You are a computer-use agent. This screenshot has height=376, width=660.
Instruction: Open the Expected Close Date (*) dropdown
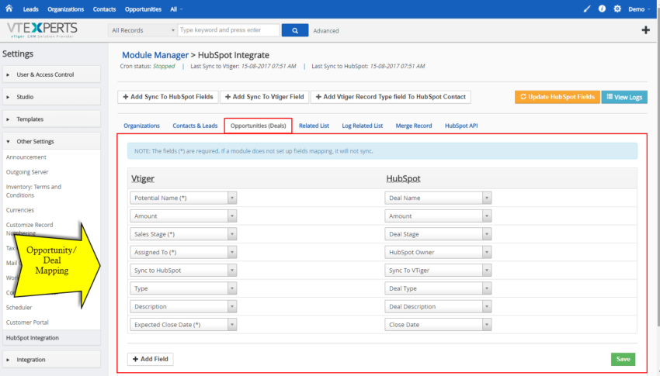click(x=183, y=324)
